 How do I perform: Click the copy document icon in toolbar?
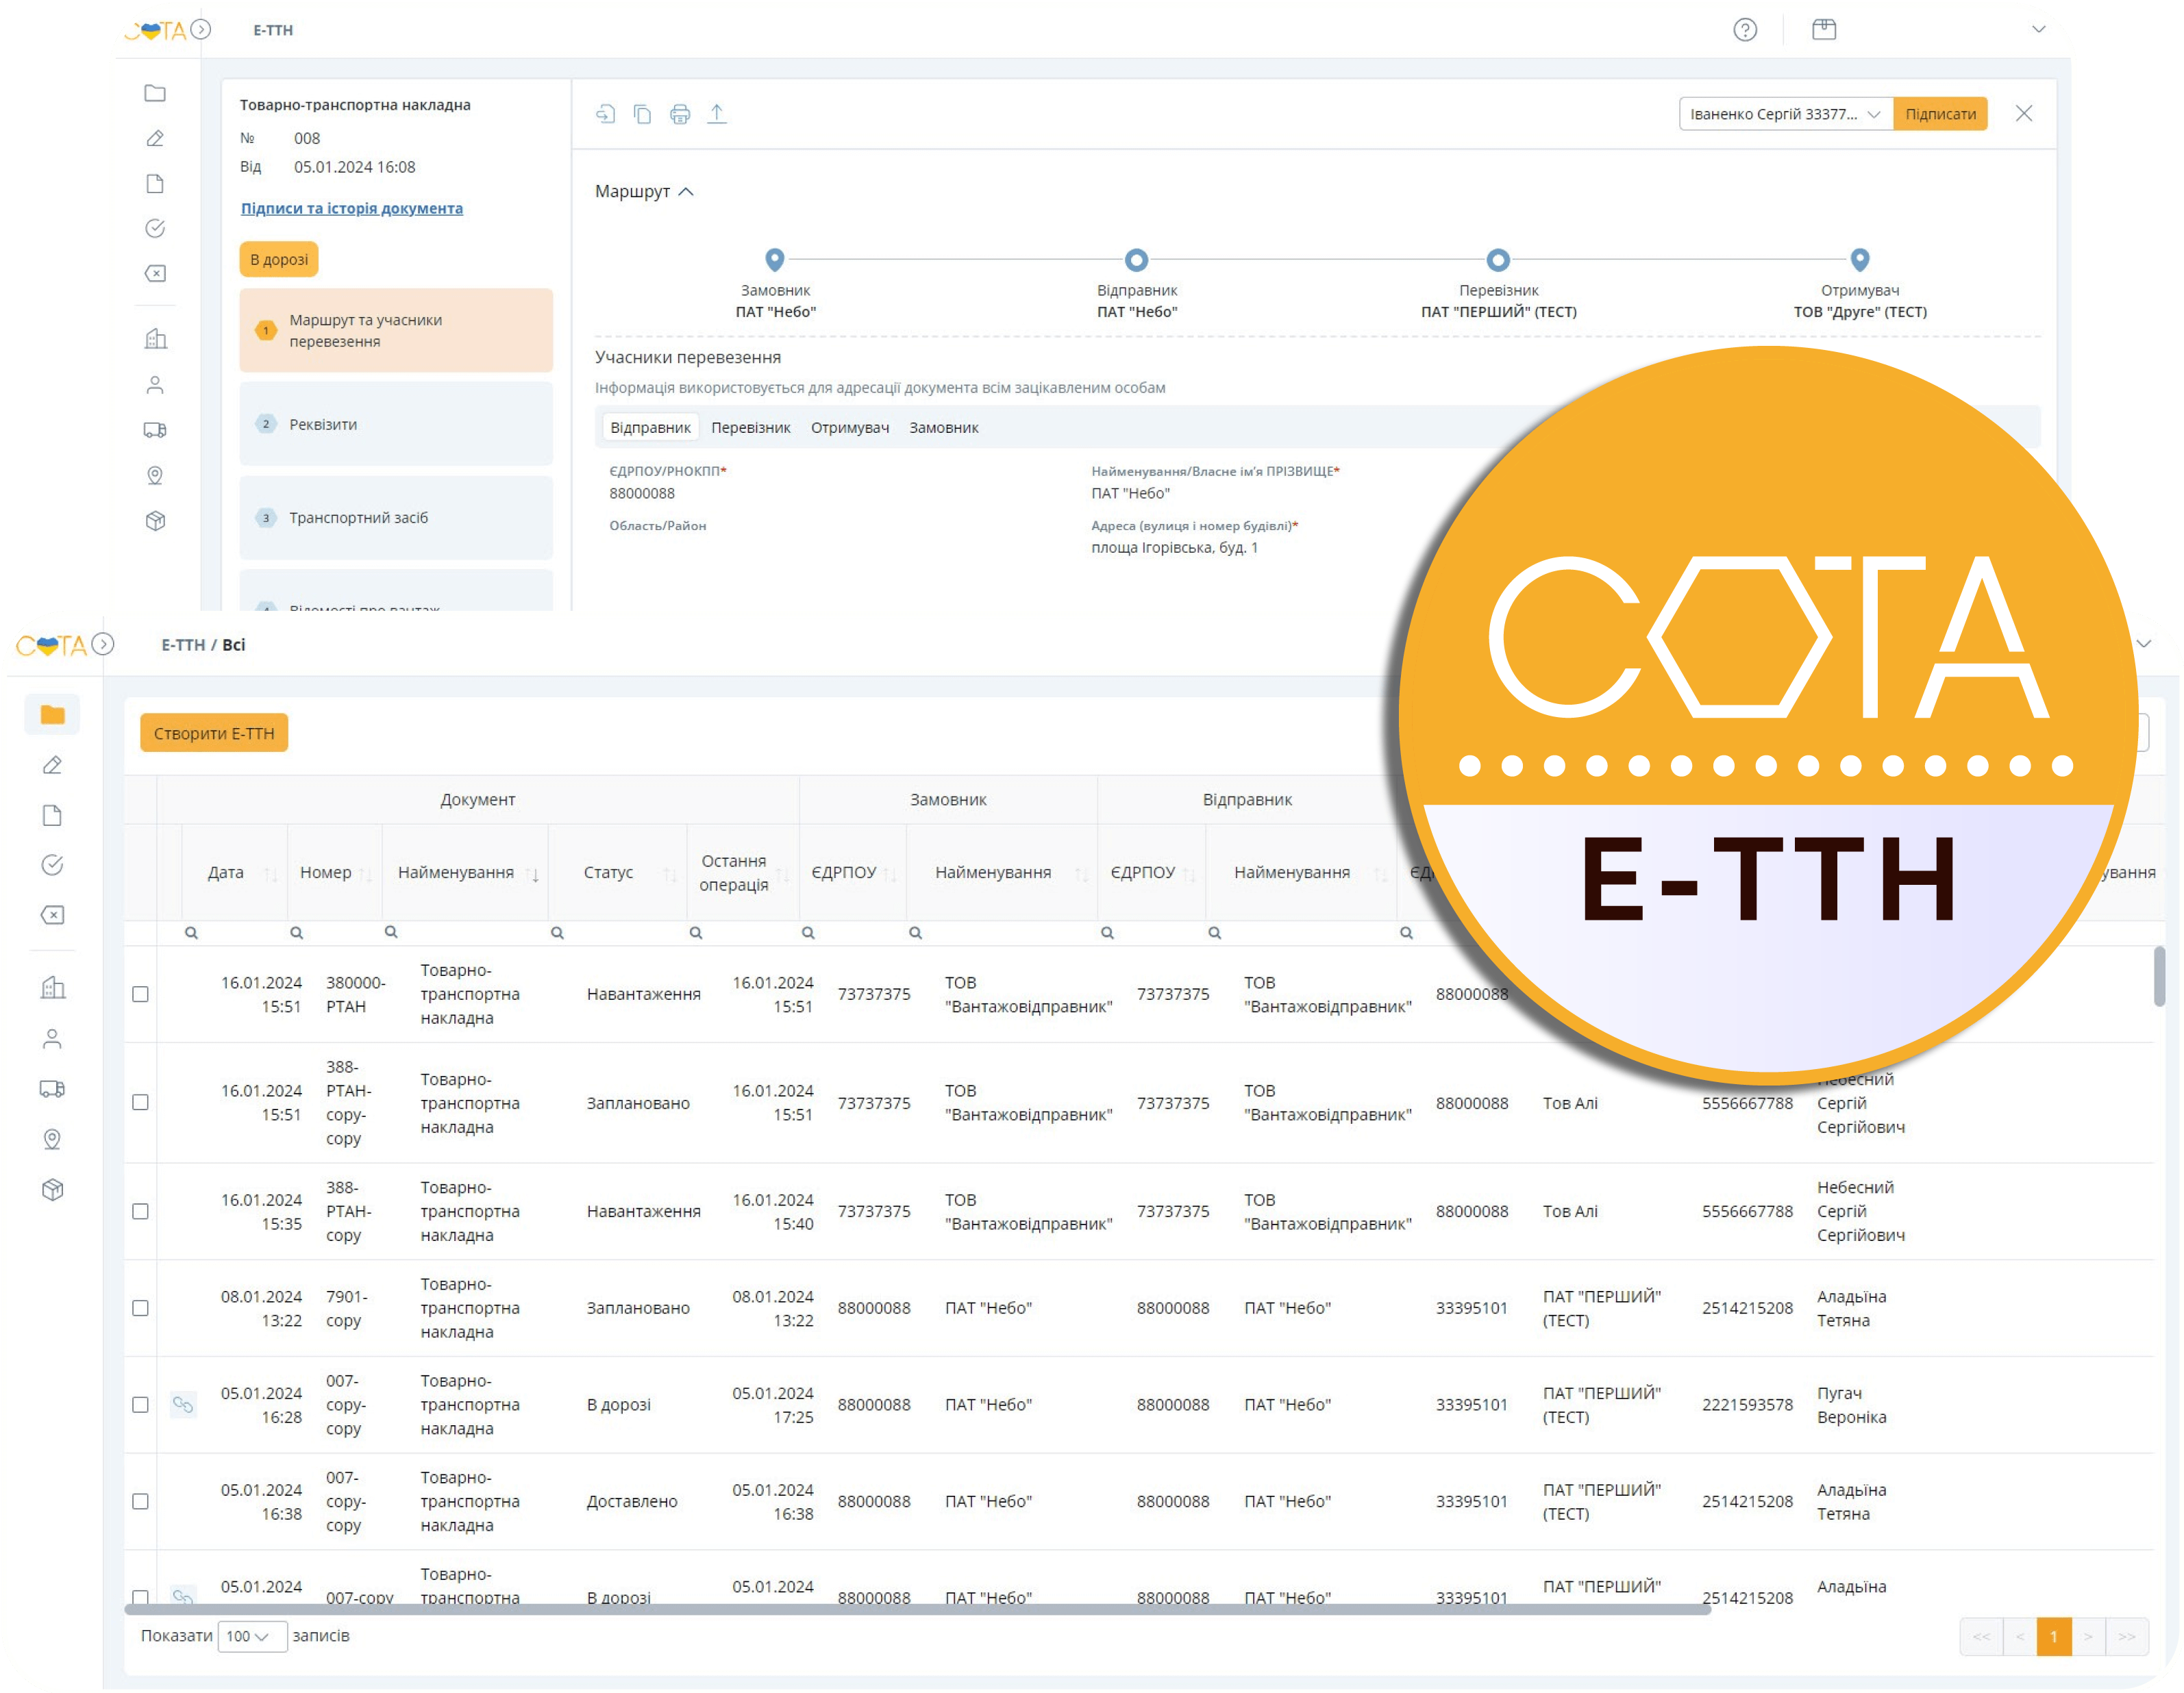click(x=643, y=114)
